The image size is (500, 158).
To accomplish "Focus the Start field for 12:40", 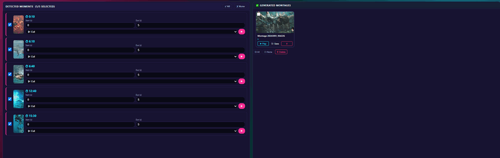I will [80, 100].
